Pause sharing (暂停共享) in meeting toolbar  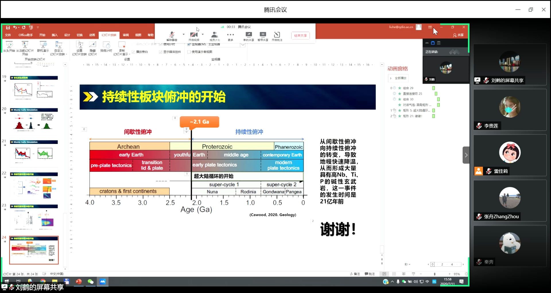tap(263, 36)
